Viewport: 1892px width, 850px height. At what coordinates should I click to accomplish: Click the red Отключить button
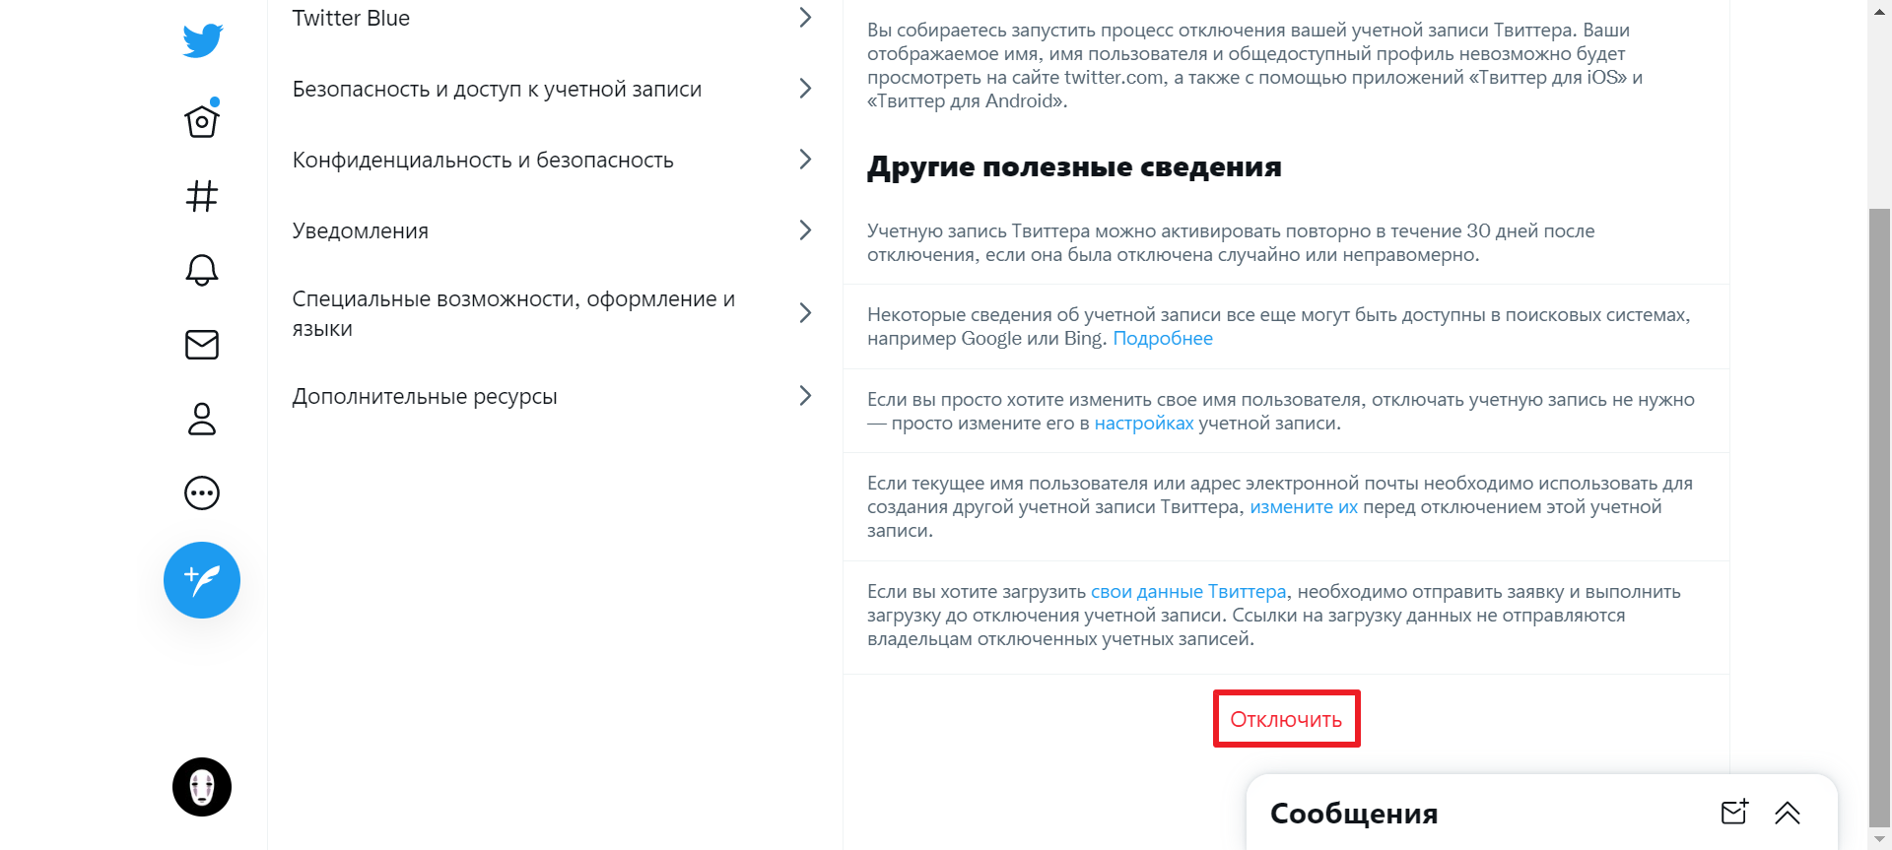[x=1286, y=718]
